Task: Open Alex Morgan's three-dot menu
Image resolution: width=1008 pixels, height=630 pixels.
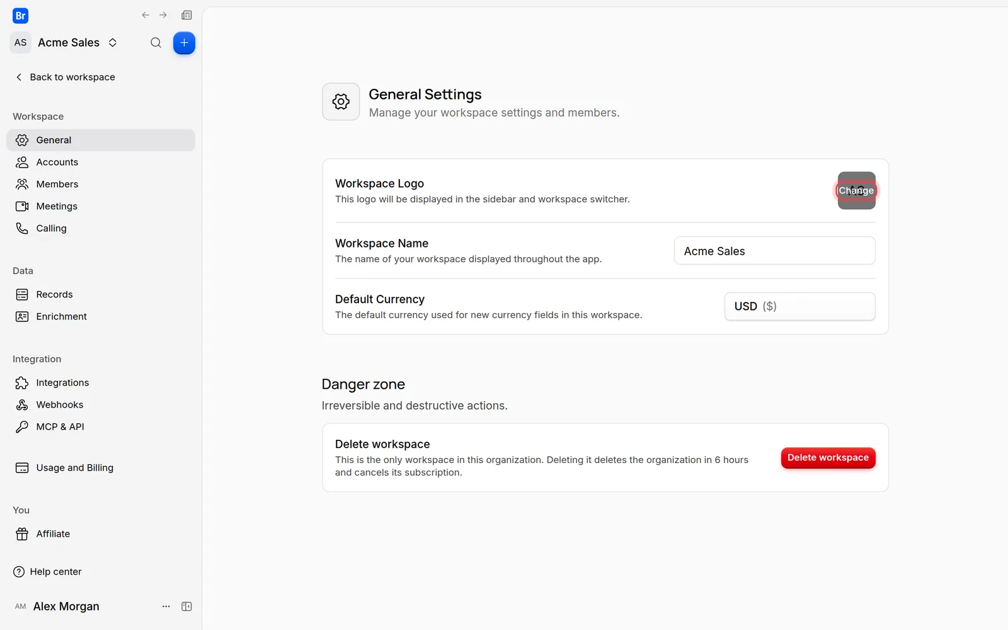Action: point(166,606)
